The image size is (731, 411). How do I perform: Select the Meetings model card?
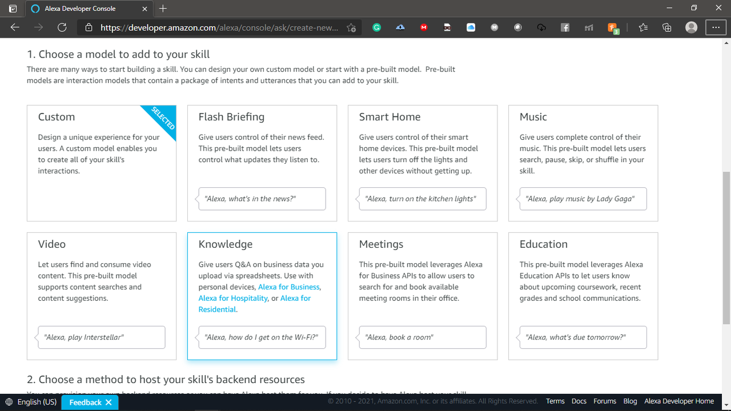pos(423,296)
